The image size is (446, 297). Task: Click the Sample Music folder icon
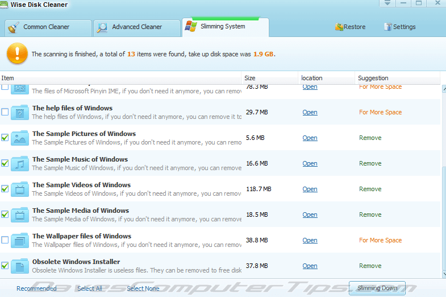tap(20, 163)
